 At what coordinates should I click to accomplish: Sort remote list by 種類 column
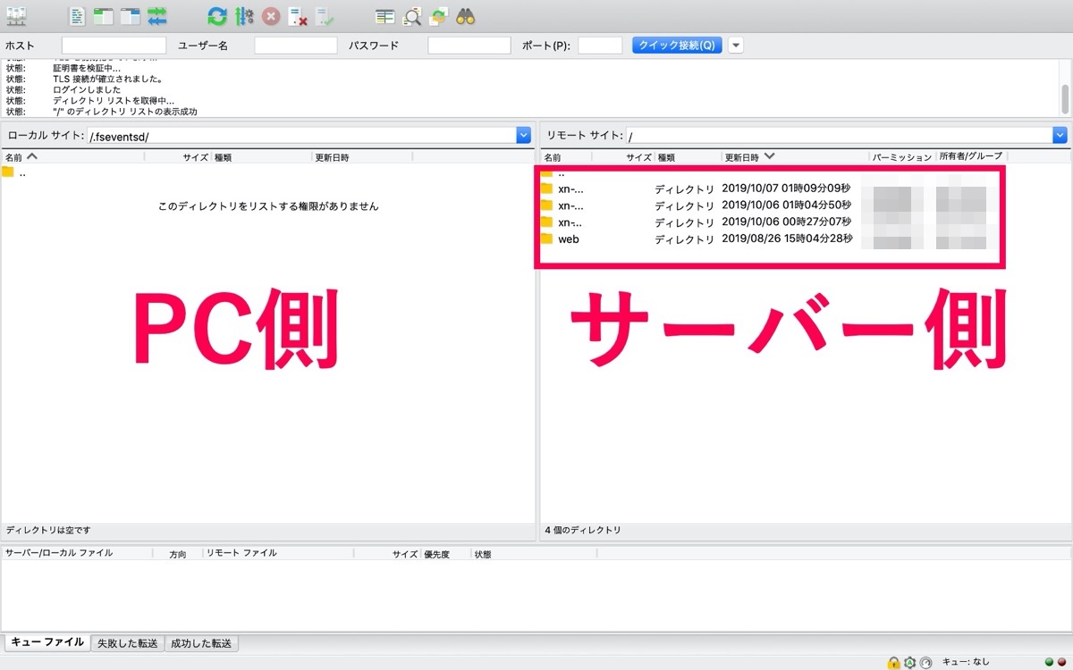688,157
